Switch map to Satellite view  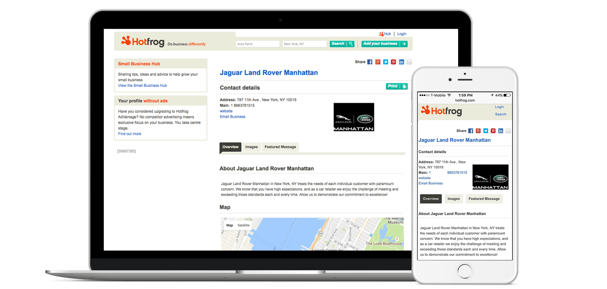coord(243,225)
